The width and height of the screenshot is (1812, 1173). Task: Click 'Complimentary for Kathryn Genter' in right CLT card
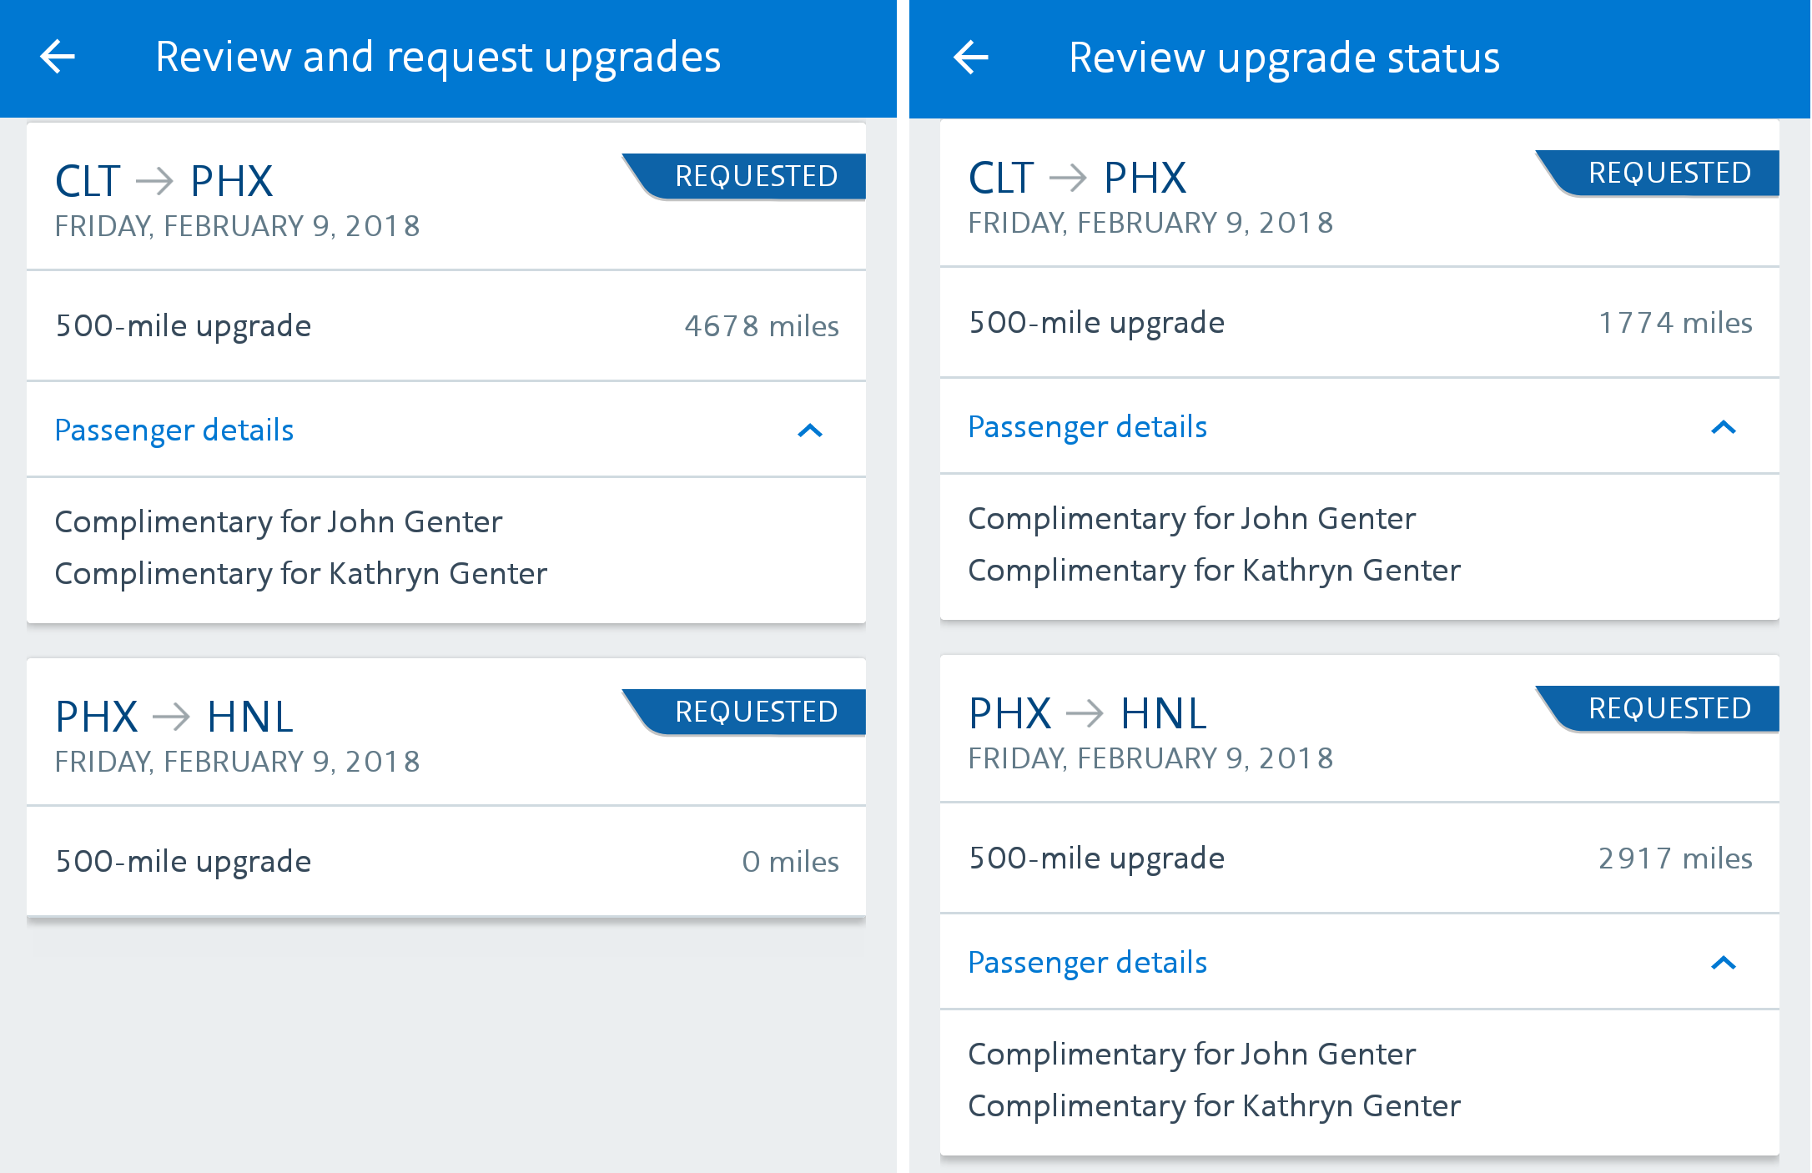point(1215,571)
